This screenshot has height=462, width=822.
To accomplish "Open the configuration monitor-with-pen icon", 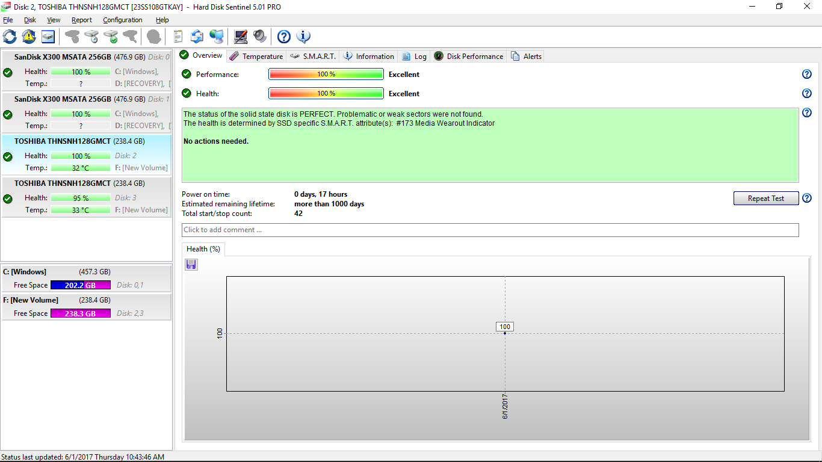I will tap(241, 37).
